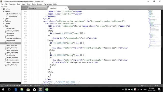
Task: Click the unsaved dot on index.php tab
Action: (45, 8)
